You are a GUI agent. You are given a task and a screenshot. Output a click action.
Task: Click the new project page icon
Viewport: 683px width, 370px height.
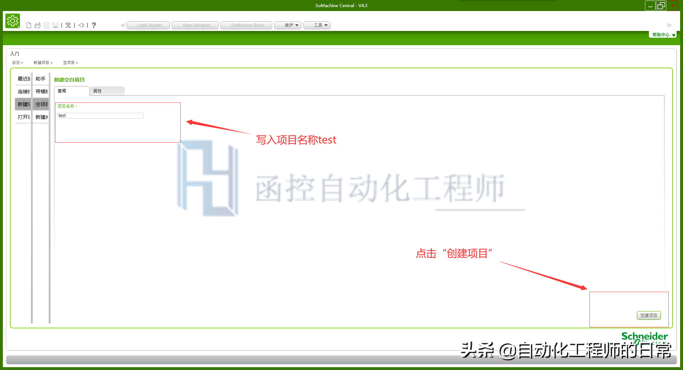[29, 25]
